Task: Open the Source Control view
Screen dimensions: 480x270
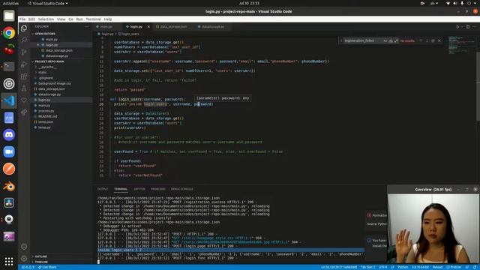Action: (x=24, y=52)
